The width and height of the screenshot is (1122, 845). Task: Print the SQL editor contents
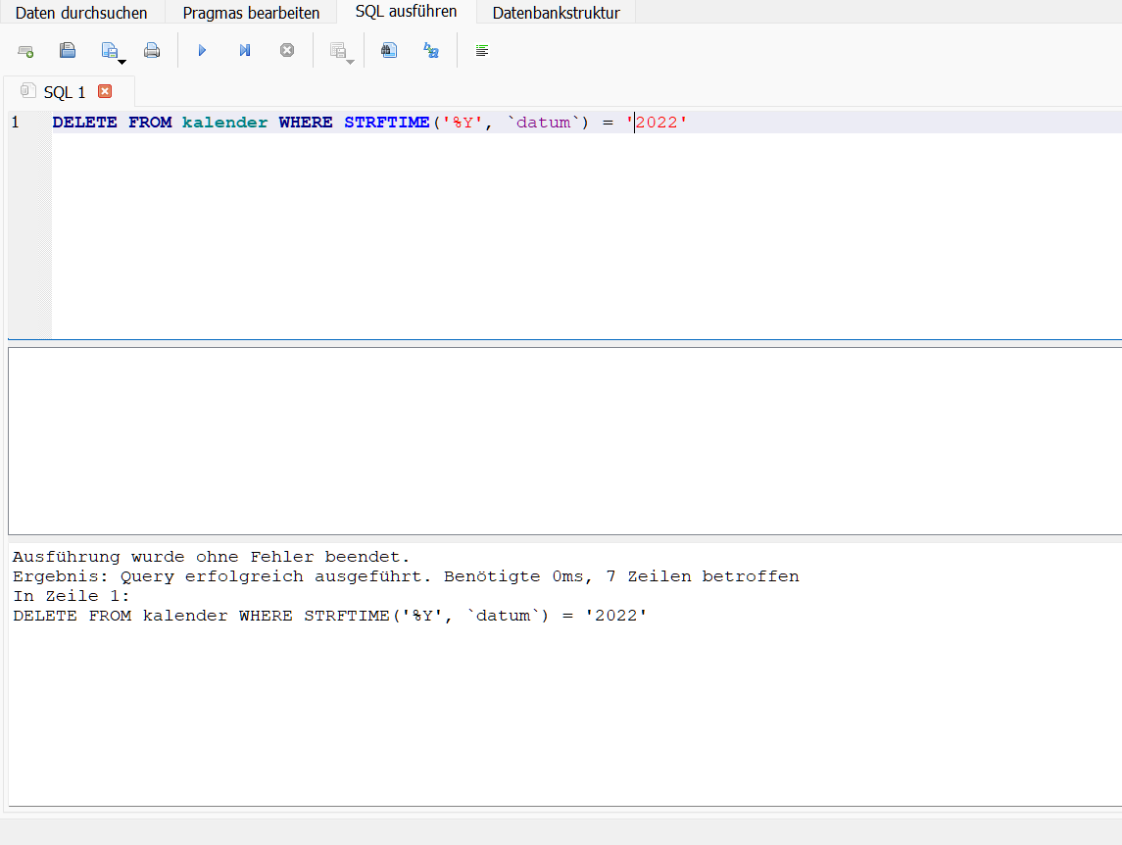pos(152,50)
